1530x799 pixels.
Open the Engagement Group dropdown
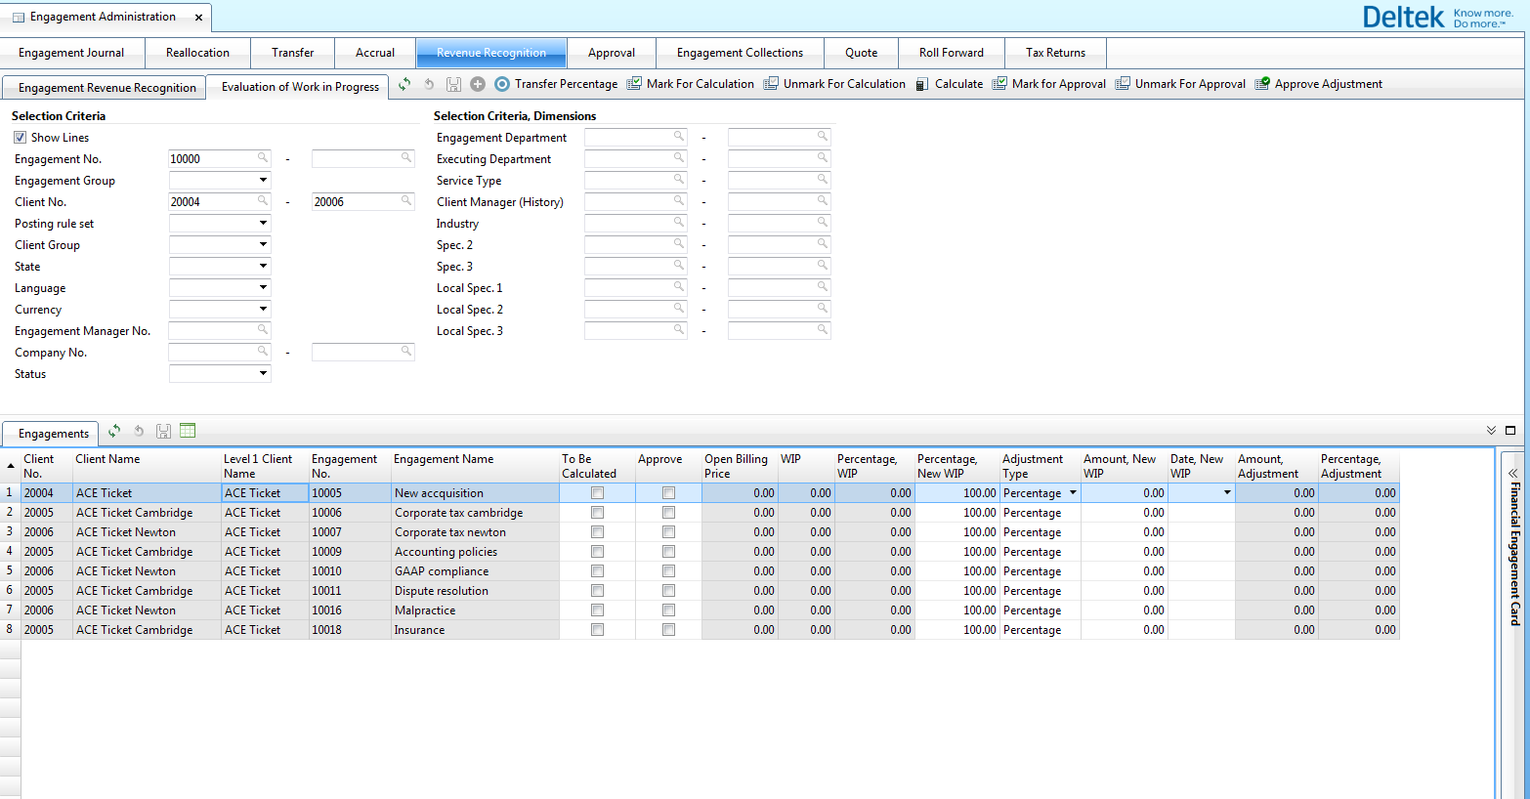(x=263, y=180)
